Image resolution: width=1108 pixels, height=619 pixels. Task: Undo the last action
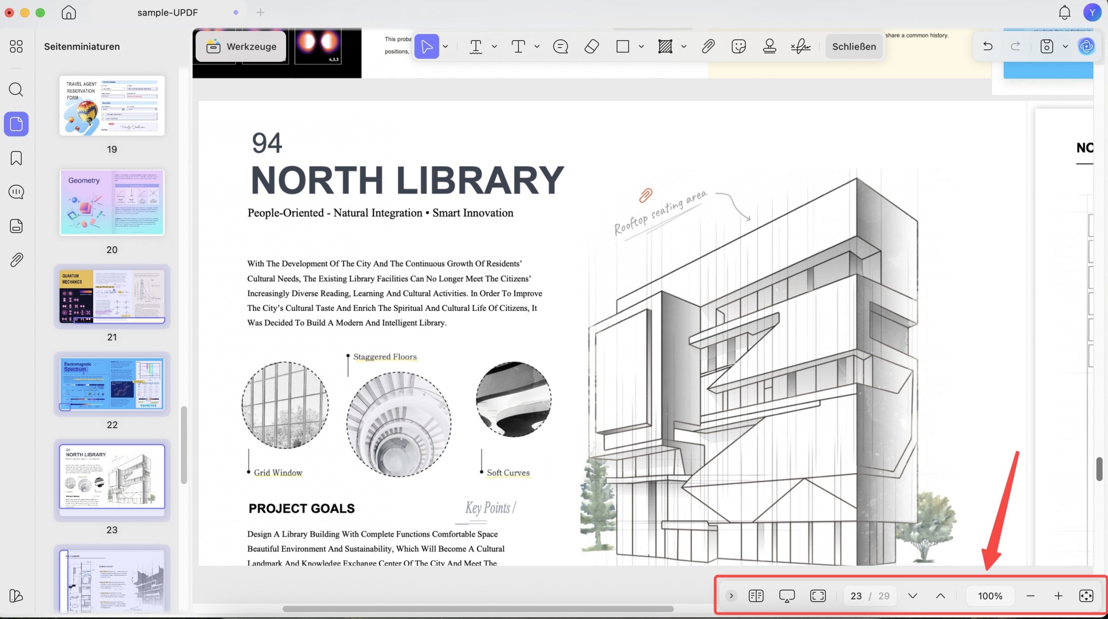[x=988, y=46]
